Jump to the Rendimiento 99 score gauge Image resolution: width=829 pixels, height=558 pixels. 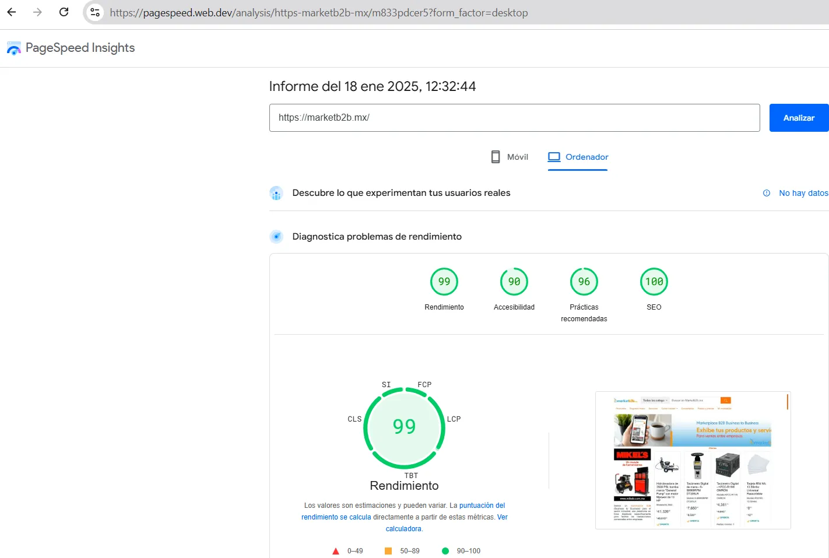click(444, 282)
